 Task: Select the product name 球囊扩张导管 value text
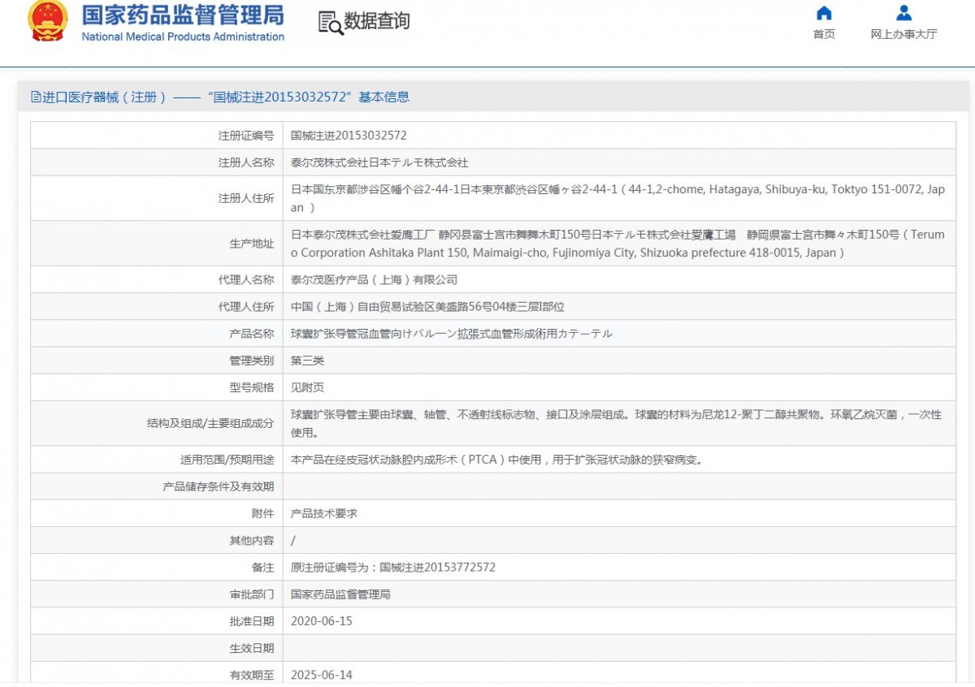[452, 333]
